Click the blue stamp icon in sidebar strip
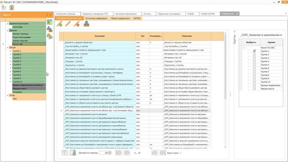 coord(49,29)
